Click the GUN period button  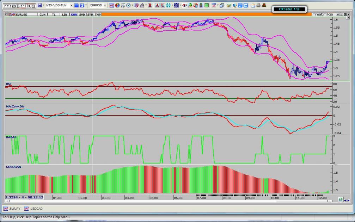(42, 14)
